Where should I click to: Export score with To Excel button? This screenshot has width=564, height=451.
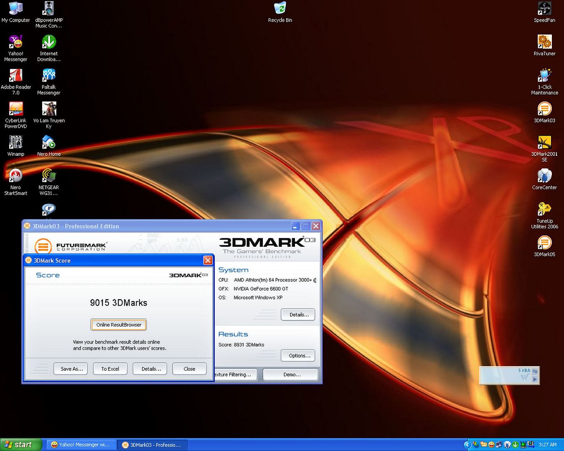pyautogui.click(x=110, y=369)
